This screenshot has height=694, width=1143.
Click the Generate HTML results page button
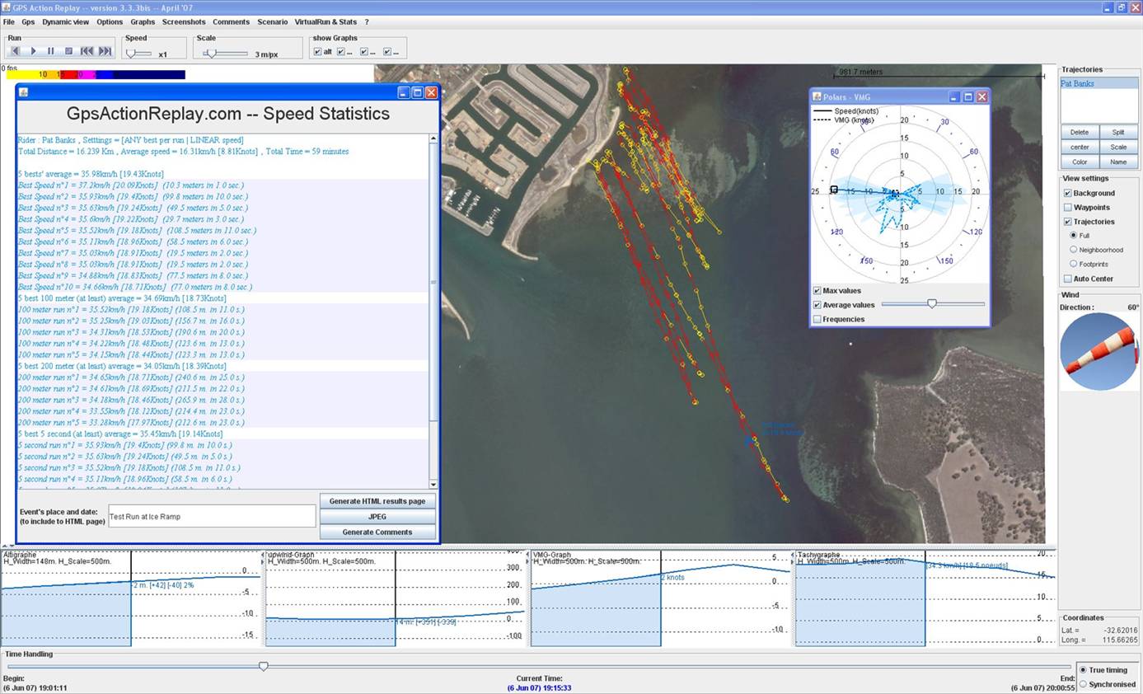377,500
